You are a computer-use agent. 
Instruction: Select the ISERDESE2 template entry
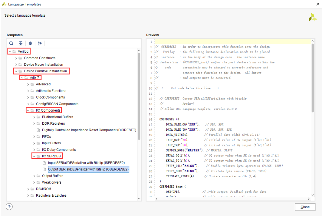[86, 163]
